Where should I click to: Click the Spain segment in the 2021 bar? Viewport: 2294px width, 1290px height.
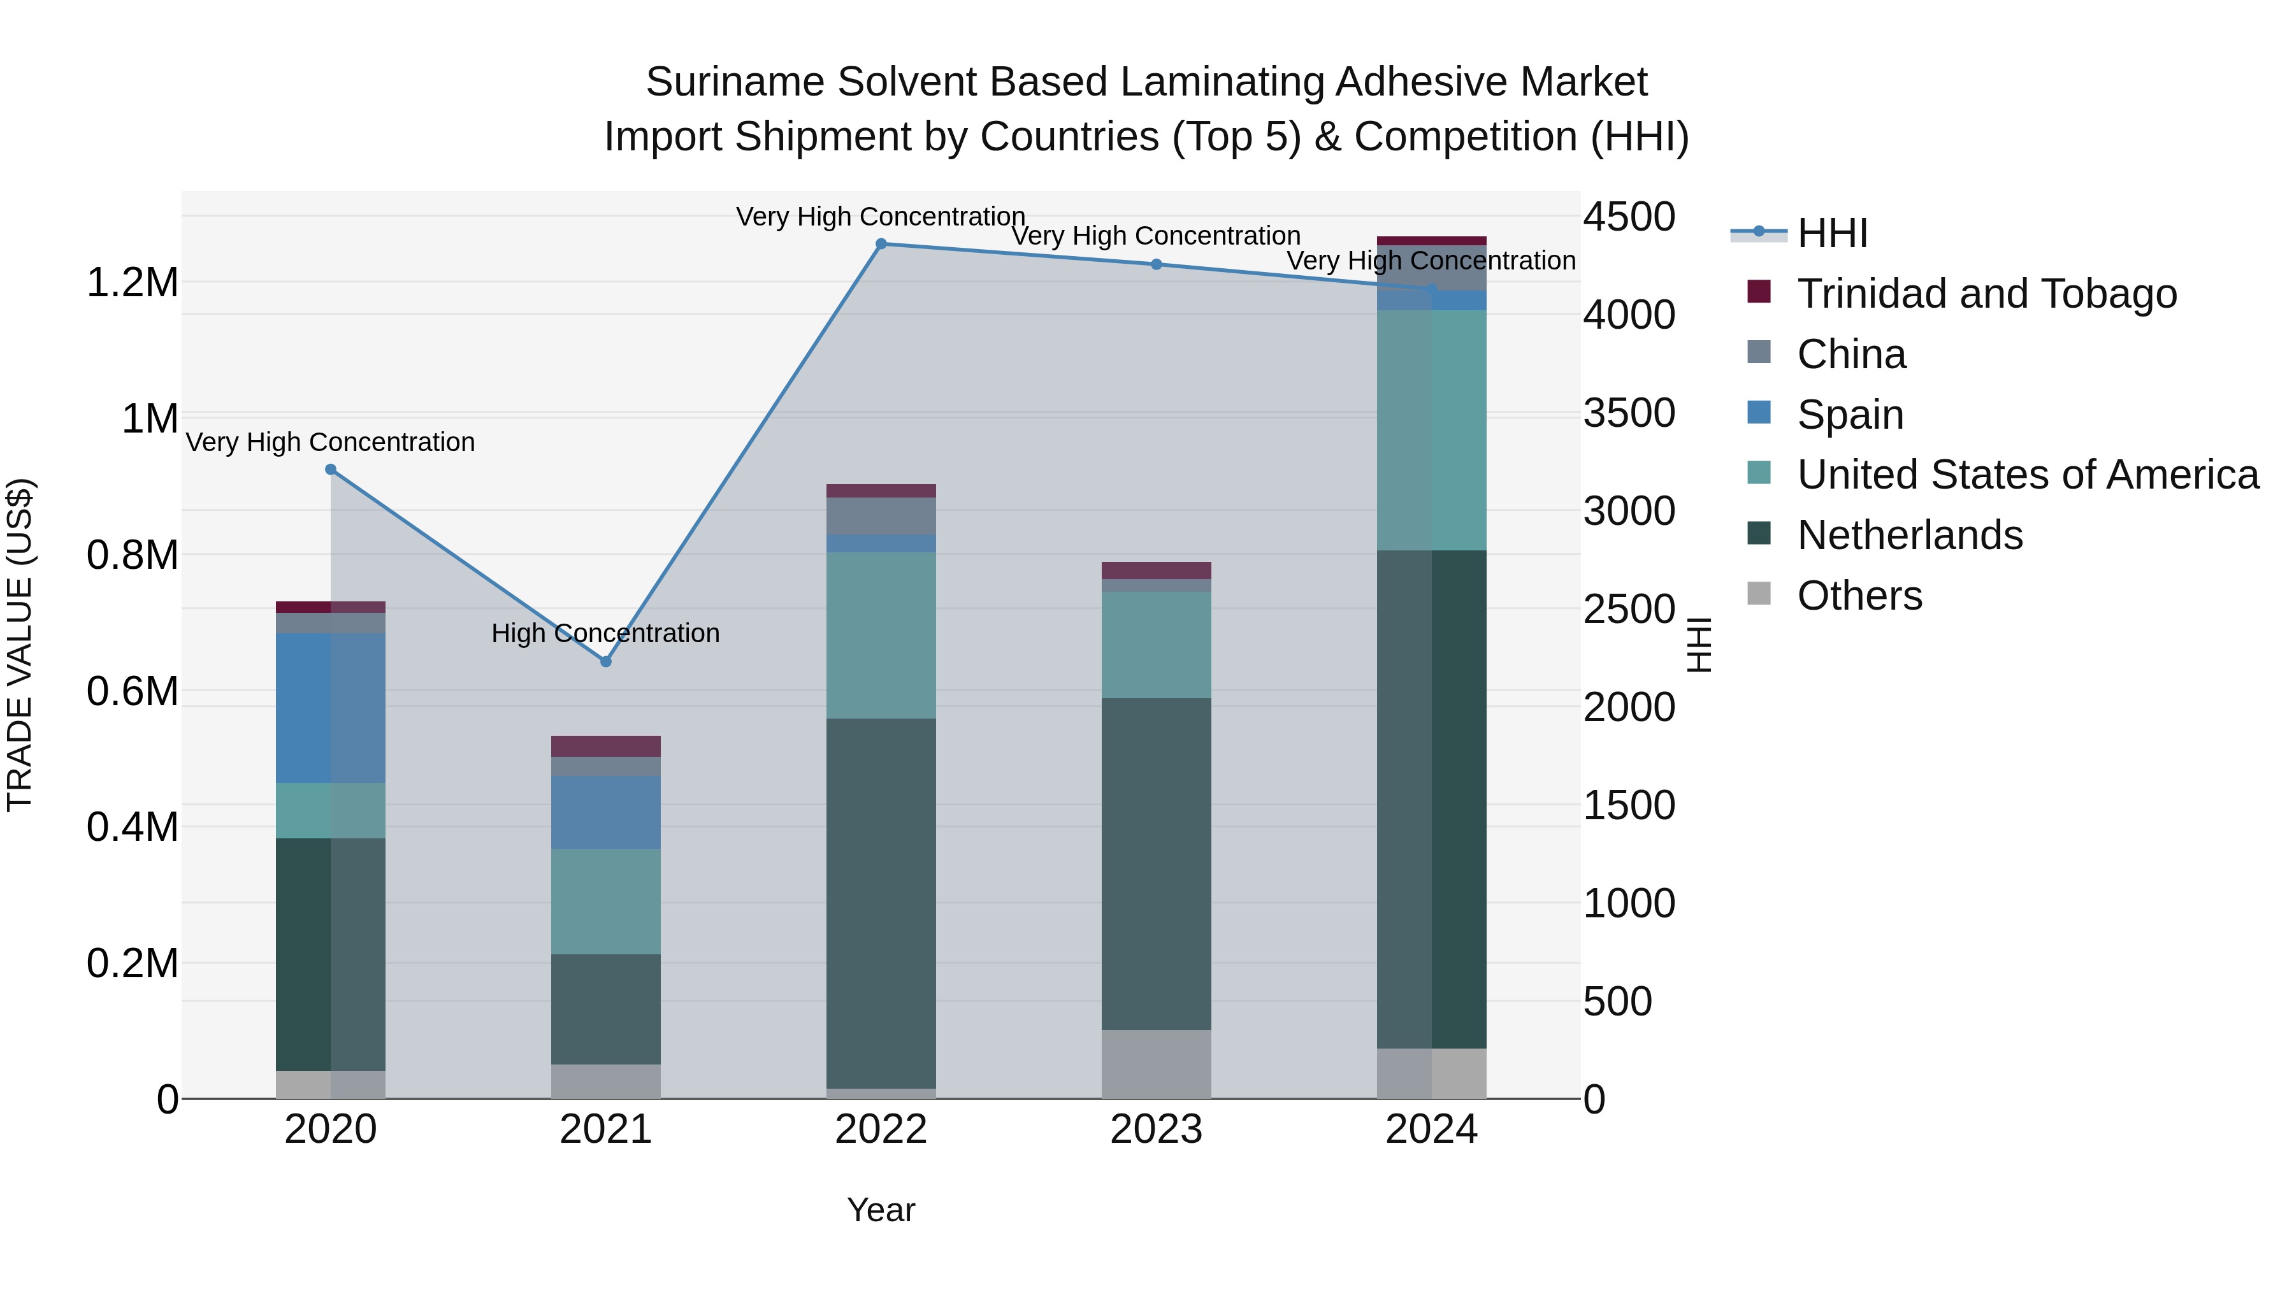pyautogui.click(x=605, y=812)
